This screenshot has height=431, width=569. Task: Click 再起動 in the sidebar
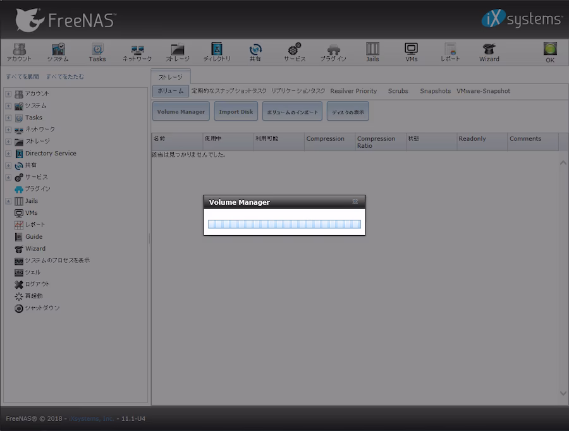34,296
